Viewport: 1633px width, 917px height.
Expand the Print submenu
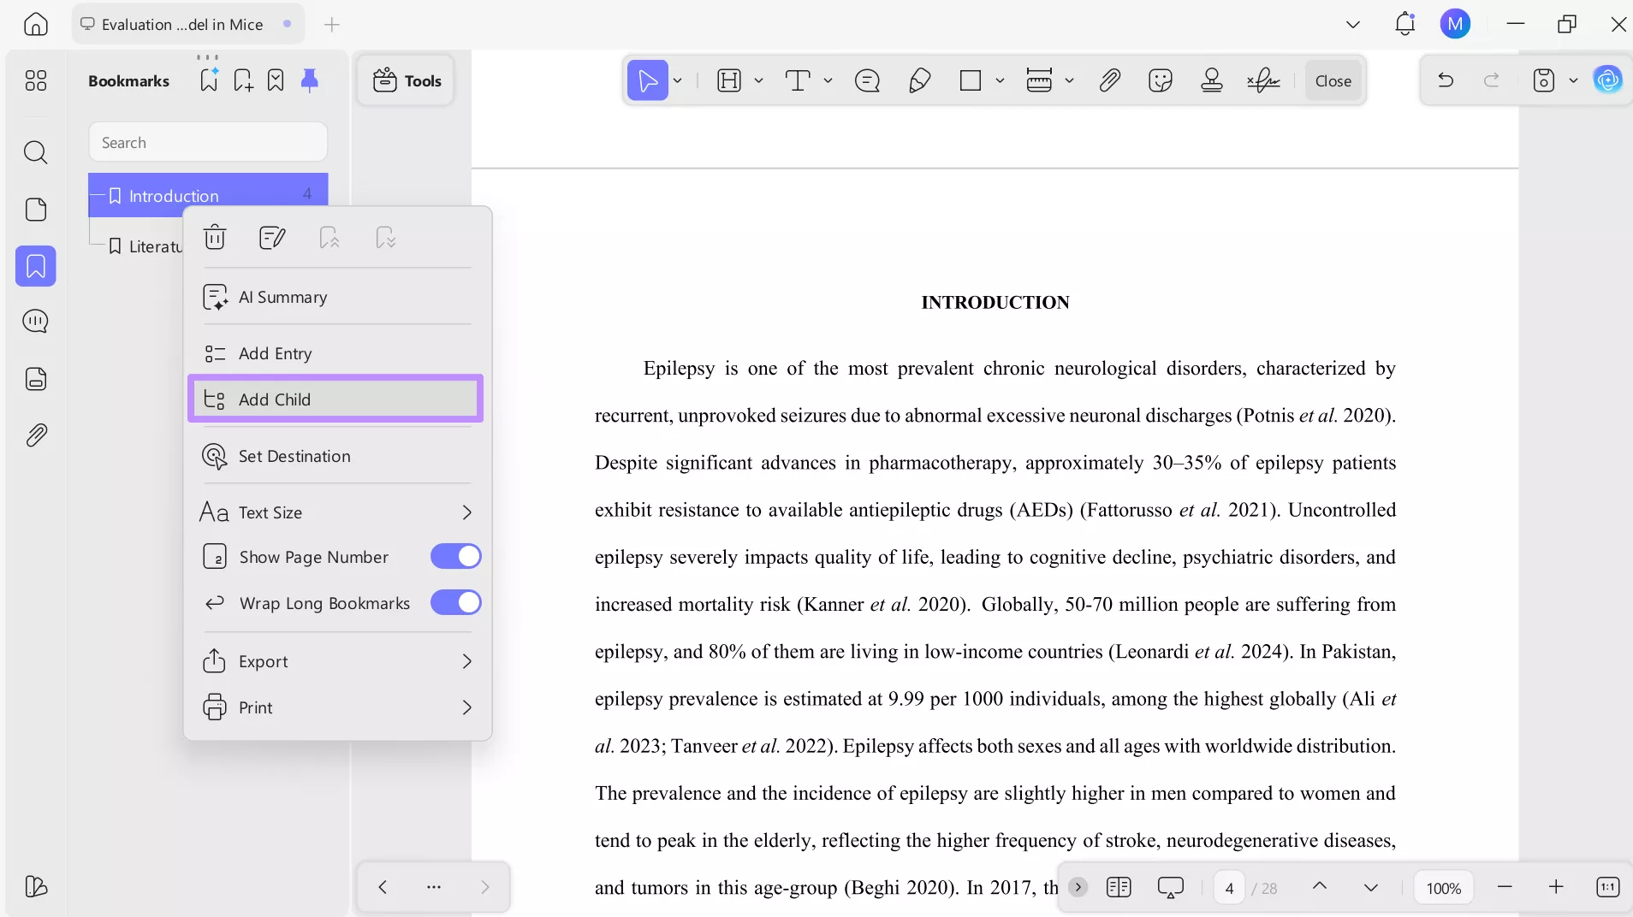[x=466, y=707]
